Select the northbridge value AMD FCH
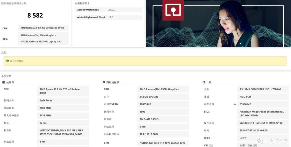Screen dimensions: 291x147 click(x=245, y=97)
